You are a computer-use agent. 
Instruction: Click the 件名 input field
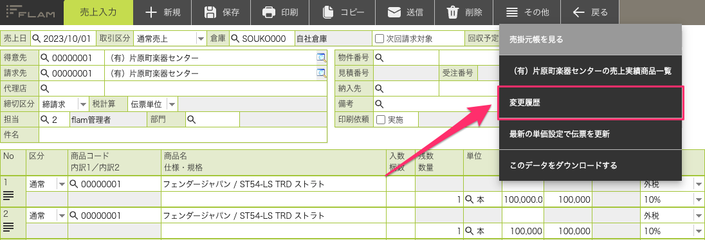tap(183, 135)
